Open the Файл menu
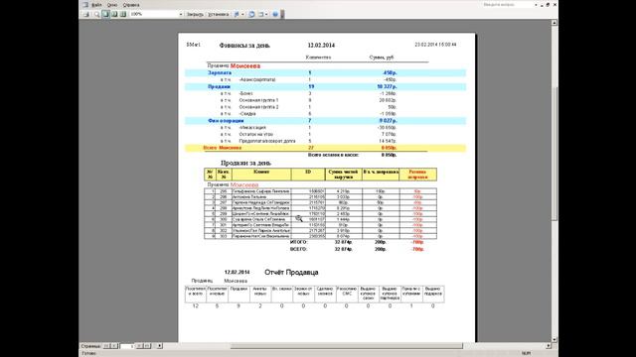 click(x=96, y=5)
